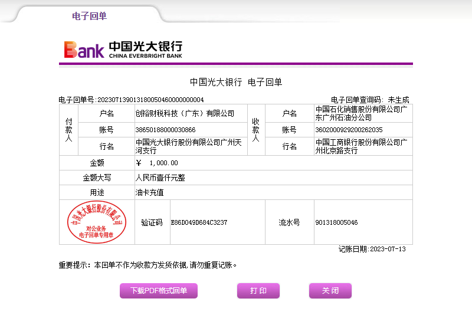472x315 pixels.
Task: Click the serial number 901318005046
Action: (336, 222)
